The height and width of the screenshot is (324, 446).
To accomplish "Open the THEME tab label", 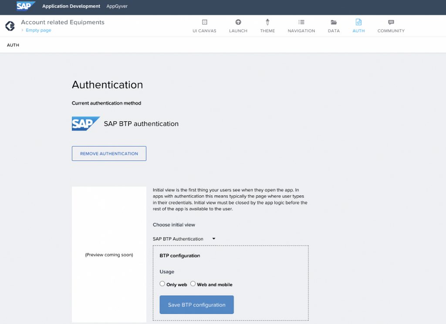I will click(x=267, y=31).
